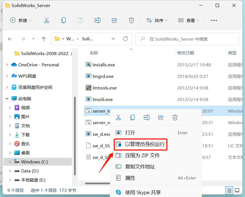Viewport: 245px width, 197px height.
Task: Click the navigation pane vertical scrollbar
Action: click(x=75, y=136)
